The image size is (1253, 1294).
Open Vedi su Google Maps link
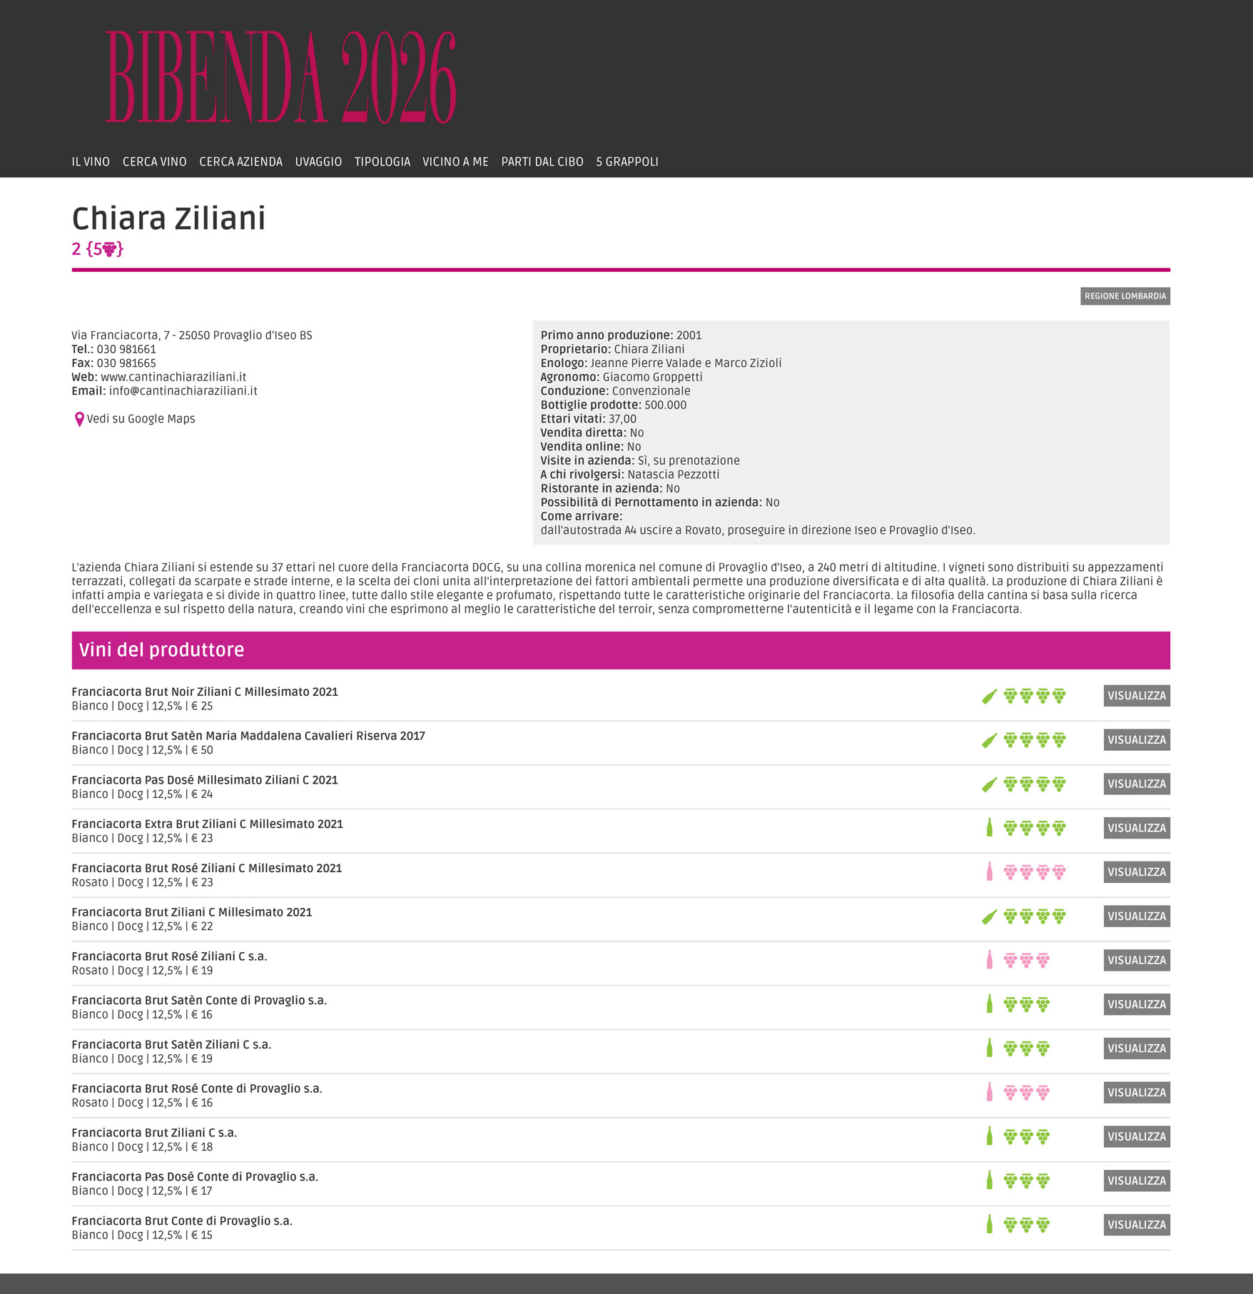point(141,419)
